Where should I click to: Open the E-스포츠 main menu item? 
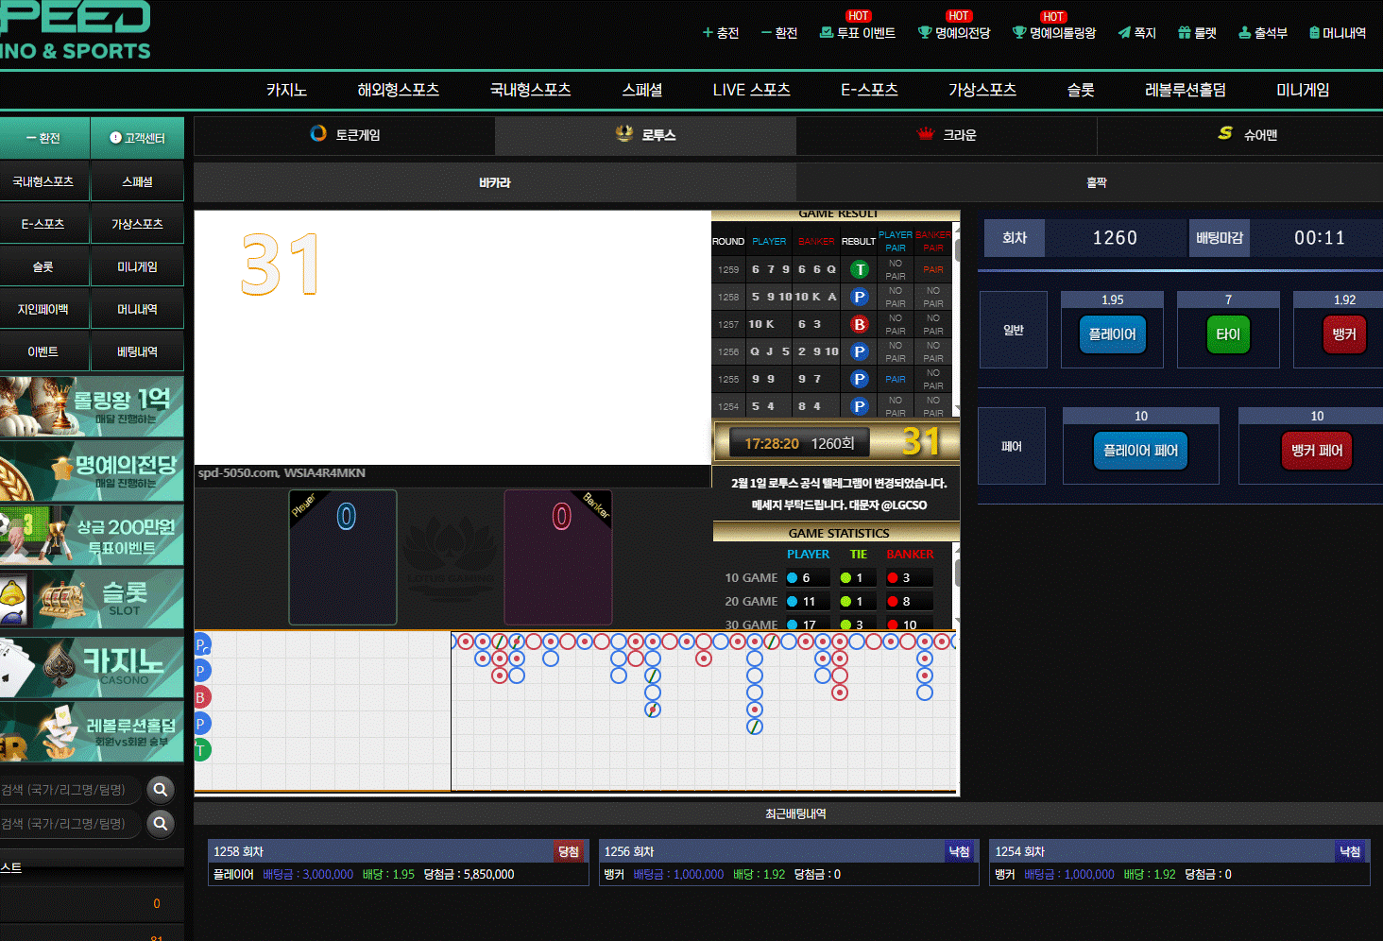(869, 90)
